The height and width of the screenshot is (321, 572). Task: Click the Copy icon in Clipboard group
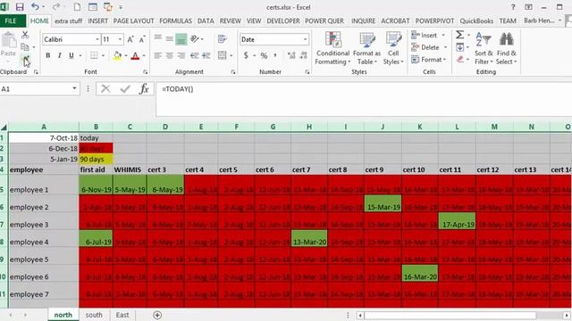(25, 46)
